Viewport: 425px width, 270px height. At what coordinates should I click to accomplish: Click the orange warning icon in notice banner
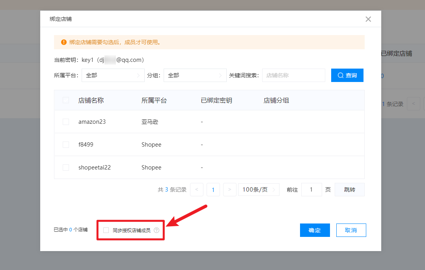tap(64, 42)
